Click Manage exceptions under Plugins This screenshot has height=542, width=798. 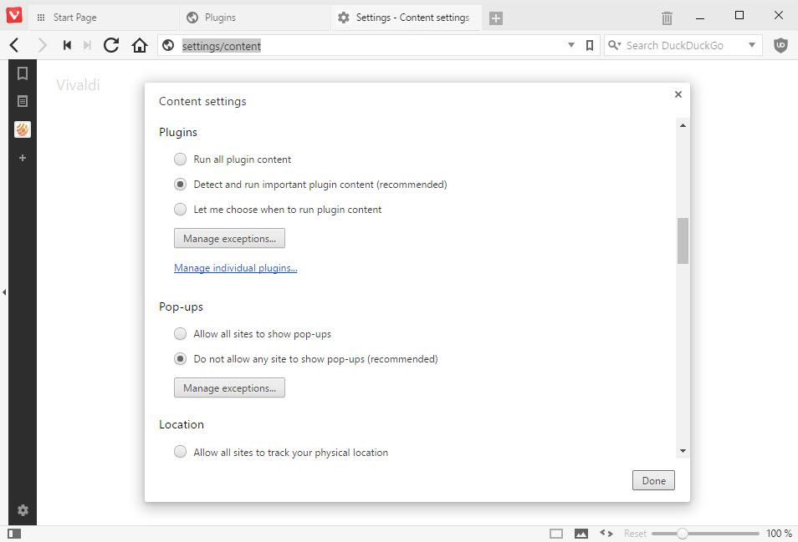pyautogui.click(x=229, y=238)
